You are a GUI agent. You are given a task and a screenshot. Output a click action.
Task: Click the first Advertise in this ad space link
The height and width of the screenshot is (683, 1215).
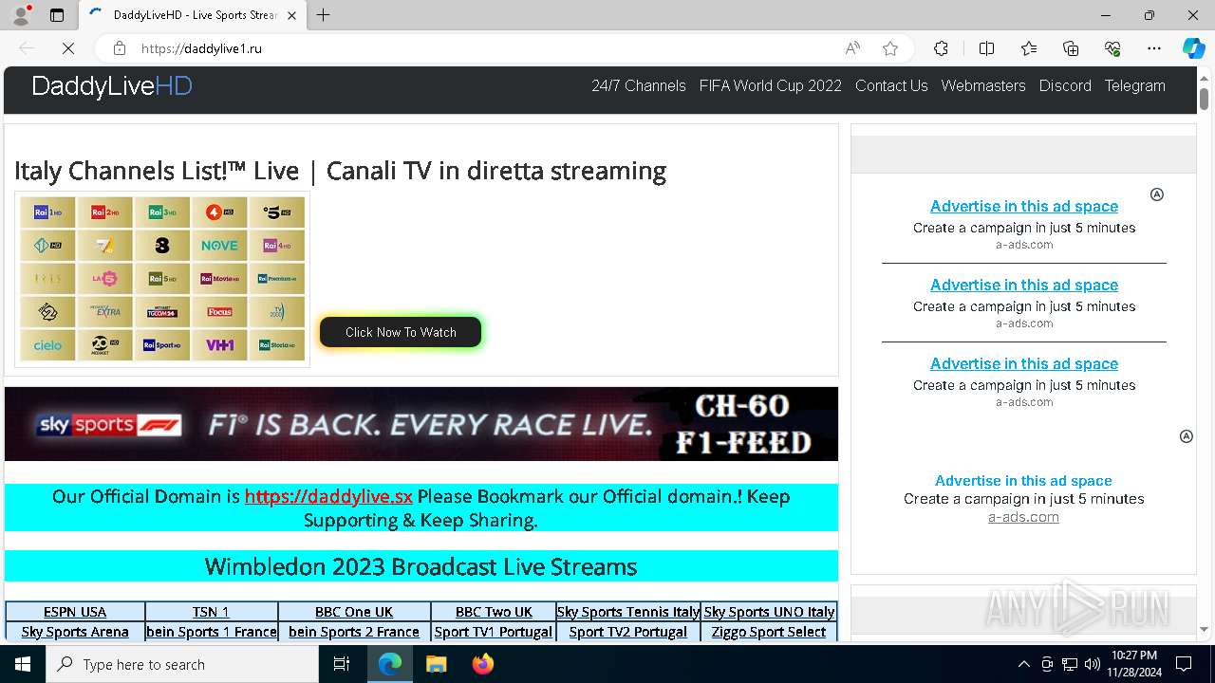pos(1024,206)
